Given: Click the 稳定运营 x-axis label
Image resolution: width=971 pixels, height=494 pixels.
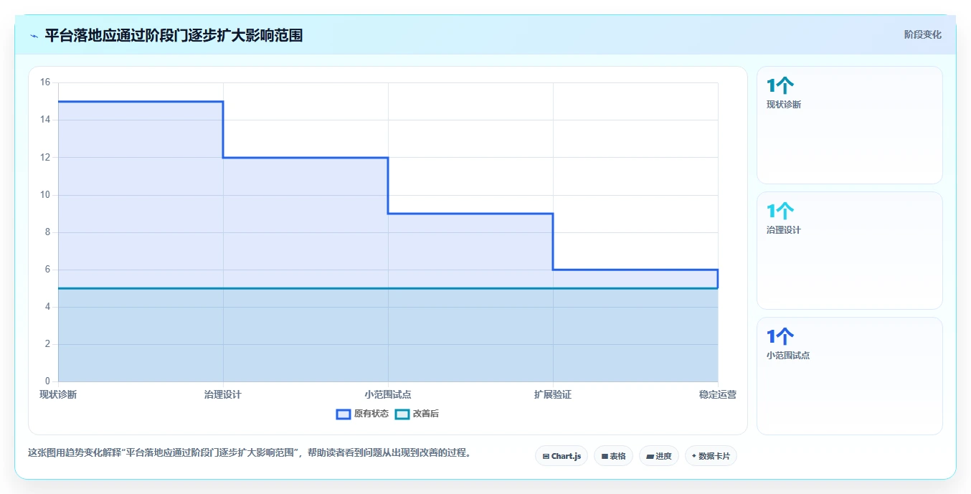Looking at the screenshot, I should [718, 394].
